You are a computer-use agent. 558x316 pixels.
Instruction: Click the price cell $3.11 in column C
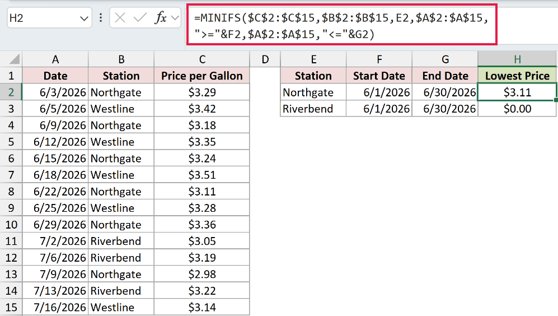(x=202, y=191)
